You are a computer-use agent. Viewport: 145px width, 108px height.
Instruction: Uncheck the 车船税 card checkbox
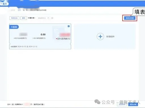point(69,26)
